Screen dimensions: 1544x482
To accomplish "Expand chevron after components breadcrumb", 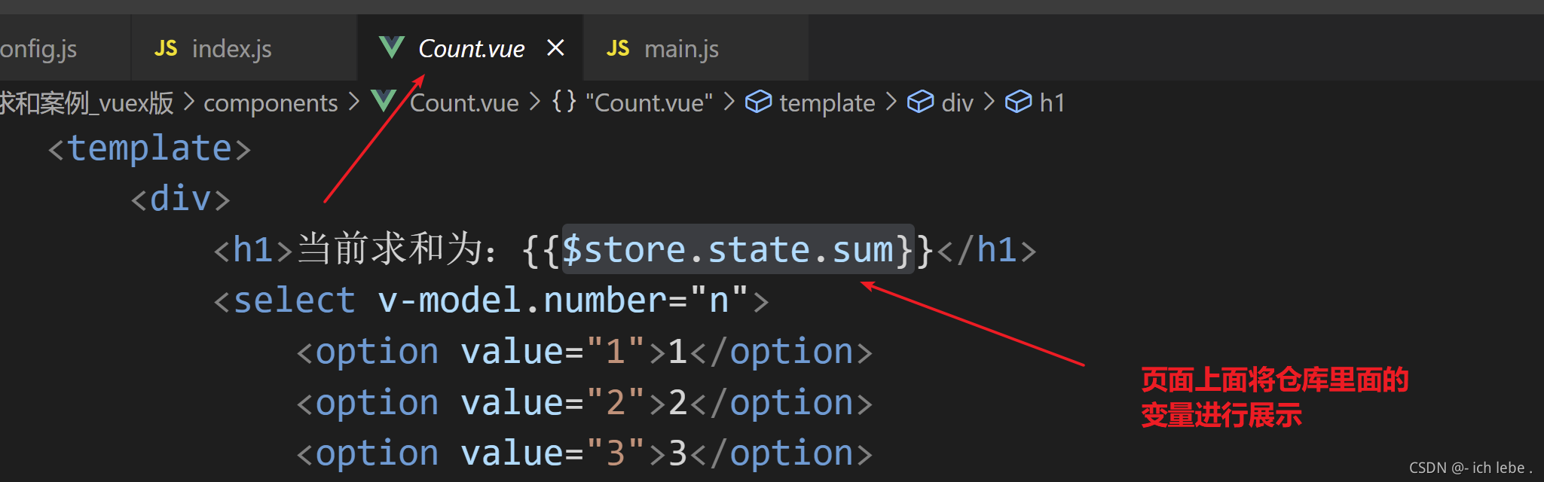I will (354, 102).
